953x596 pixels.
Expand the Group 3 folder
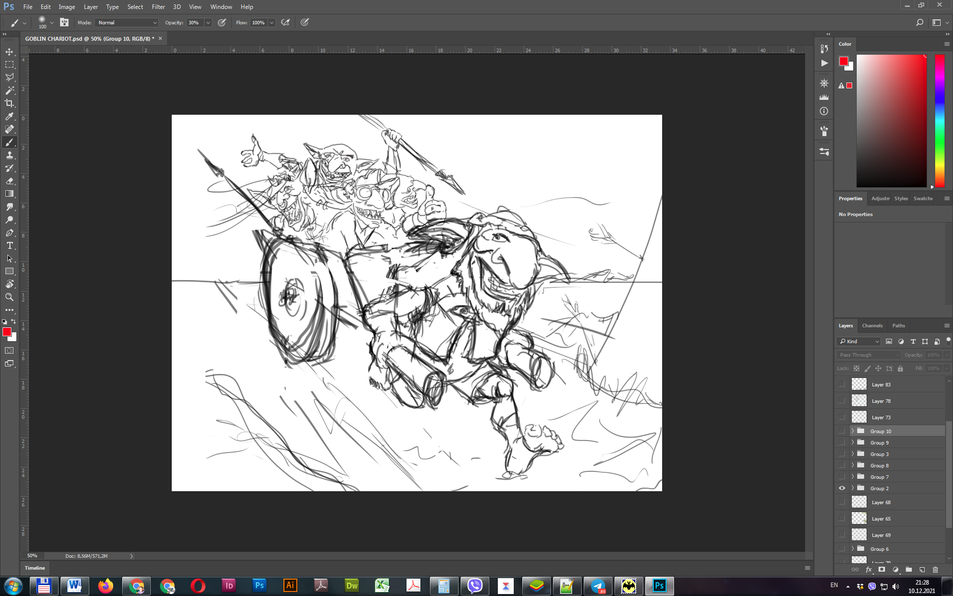point(852,454)
